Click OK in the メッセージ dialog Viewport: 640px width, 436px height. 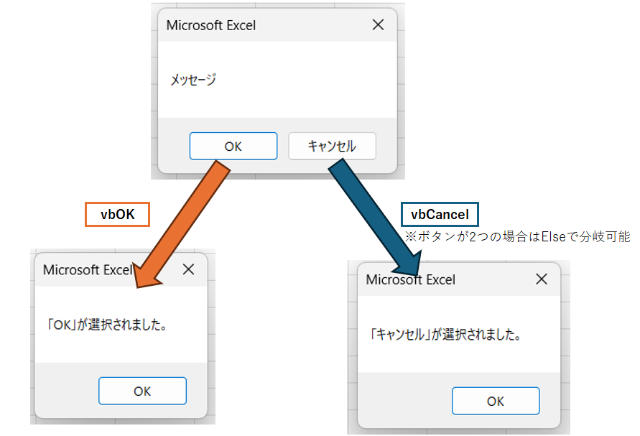coord(233,146)
